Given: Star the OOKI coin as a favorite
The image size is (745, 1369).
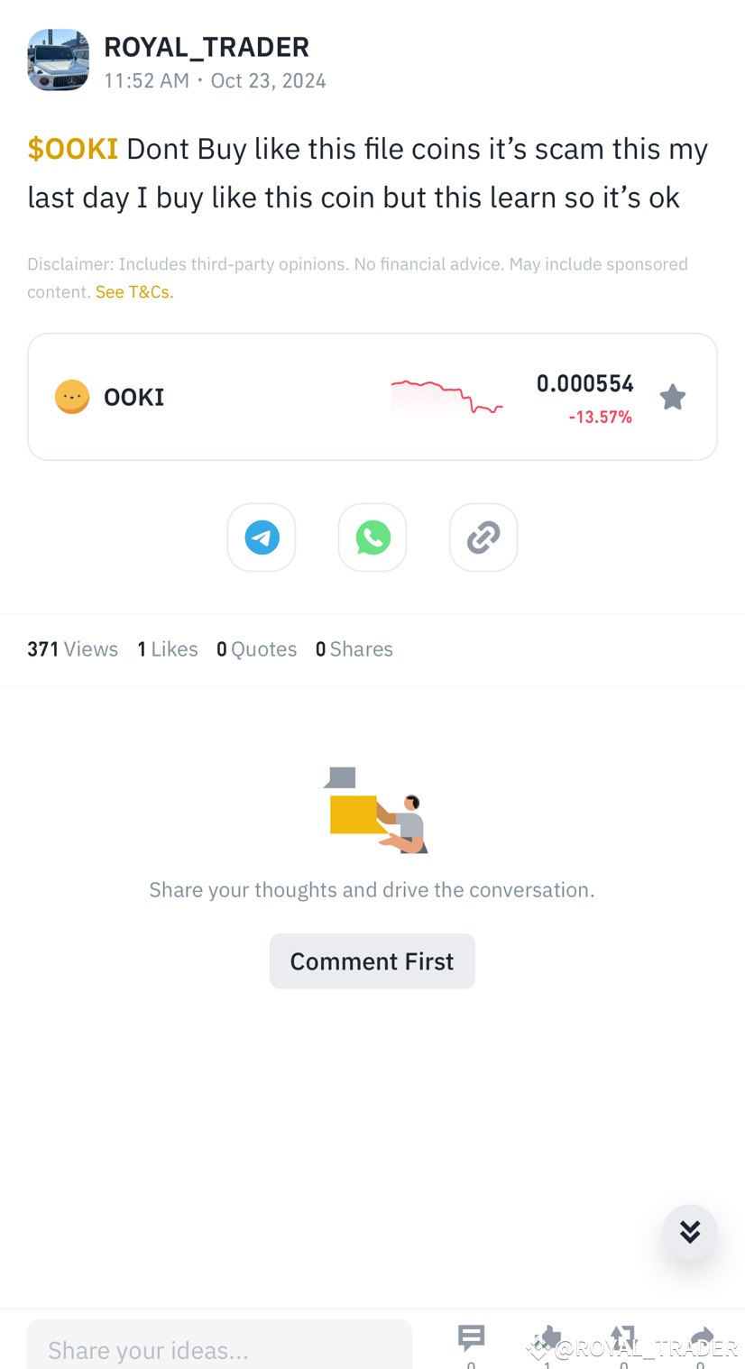Looking at the screenshot, I should pyautogui.click(x=672, y=396).
